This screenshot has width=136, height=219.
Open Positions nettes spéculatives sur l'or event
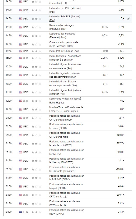click(66, 152)
